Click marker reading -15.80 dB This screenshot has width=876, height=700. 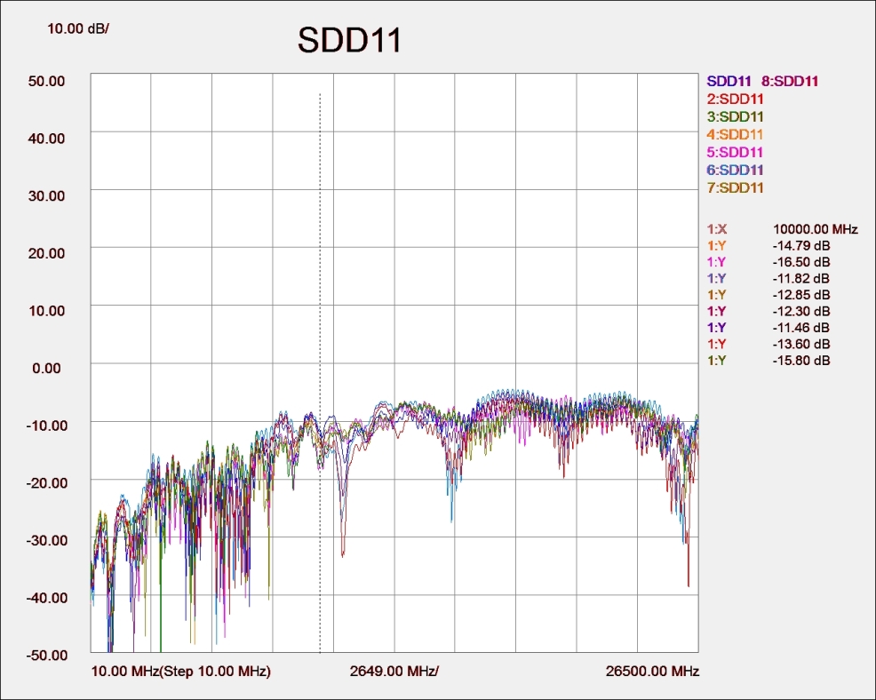coord(801,361)
